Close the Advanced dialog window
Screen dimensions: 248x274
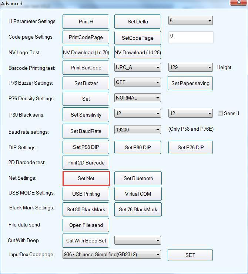[x=239, y=2]
